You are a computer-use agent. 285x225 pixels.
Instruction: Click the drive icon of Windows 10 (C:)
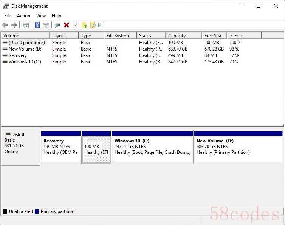pyautogui.click(x=5, y=62)
